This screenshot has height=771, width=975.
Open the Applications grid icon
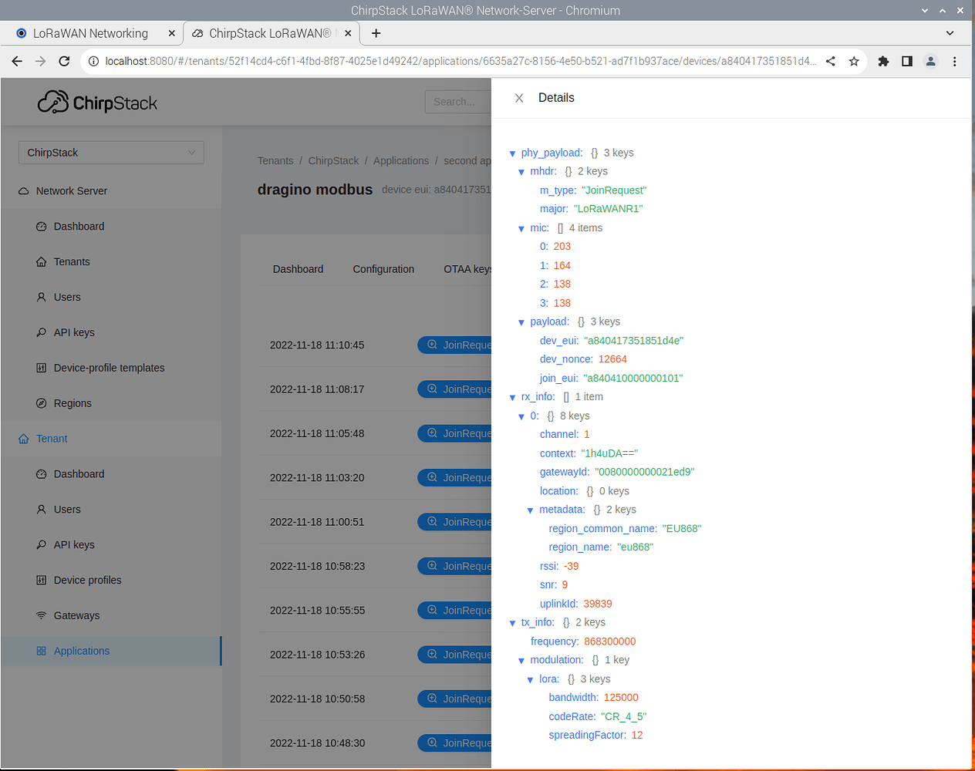click(x=41, y=651)
